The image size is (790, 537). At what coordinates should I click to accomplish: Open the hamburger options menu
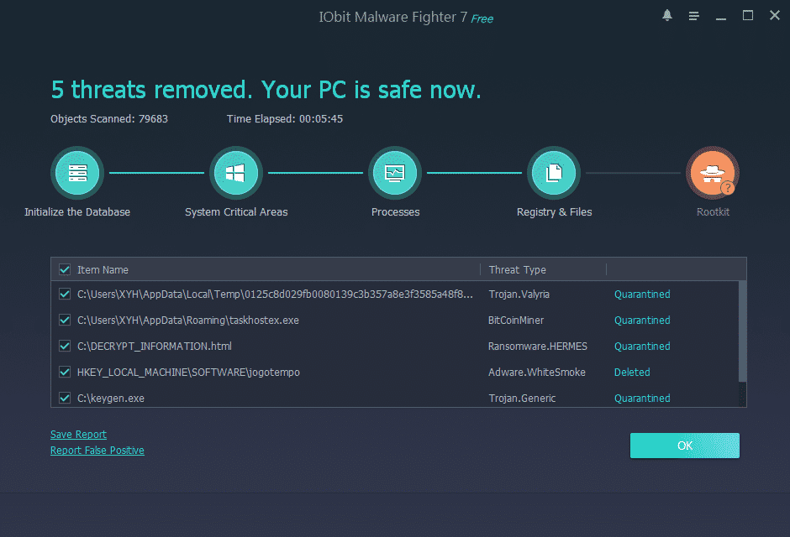693,16
